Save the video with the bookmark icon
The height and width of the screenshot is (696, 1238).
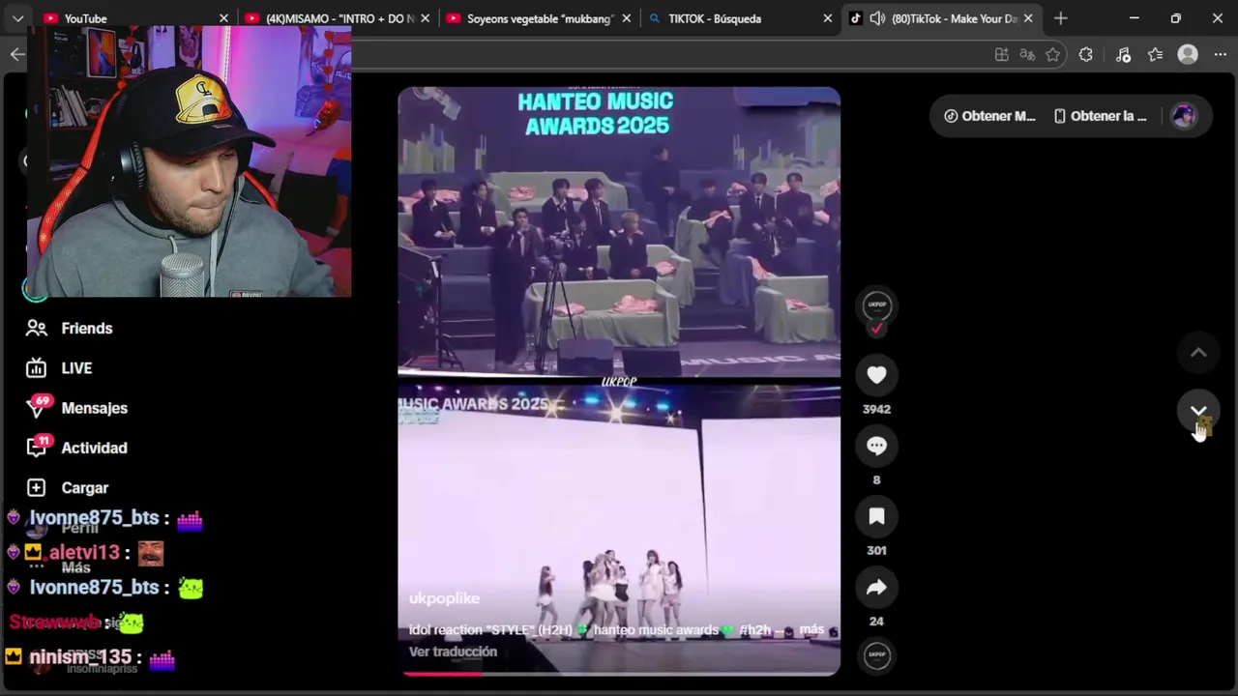pos(876,516)
